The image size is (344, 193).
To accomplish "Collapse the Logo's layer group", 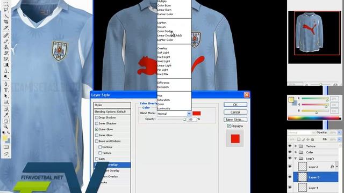I will [x=296, y=158].
